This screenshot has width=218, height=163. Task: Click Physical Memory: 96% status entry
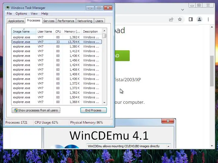tap(86, 123)
